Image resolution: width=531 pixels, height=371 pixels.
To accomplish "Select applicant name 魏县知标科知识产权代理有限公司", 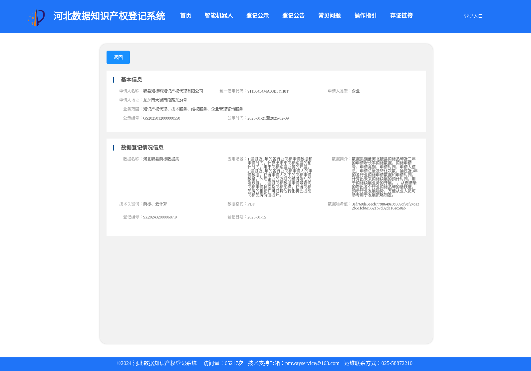I will point(173,91).
